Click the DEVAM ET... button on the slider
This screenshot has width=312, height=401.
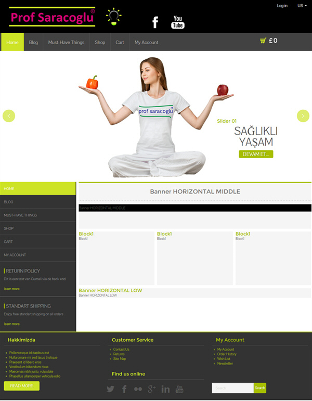pyautogui.click(x=256, y=154)
